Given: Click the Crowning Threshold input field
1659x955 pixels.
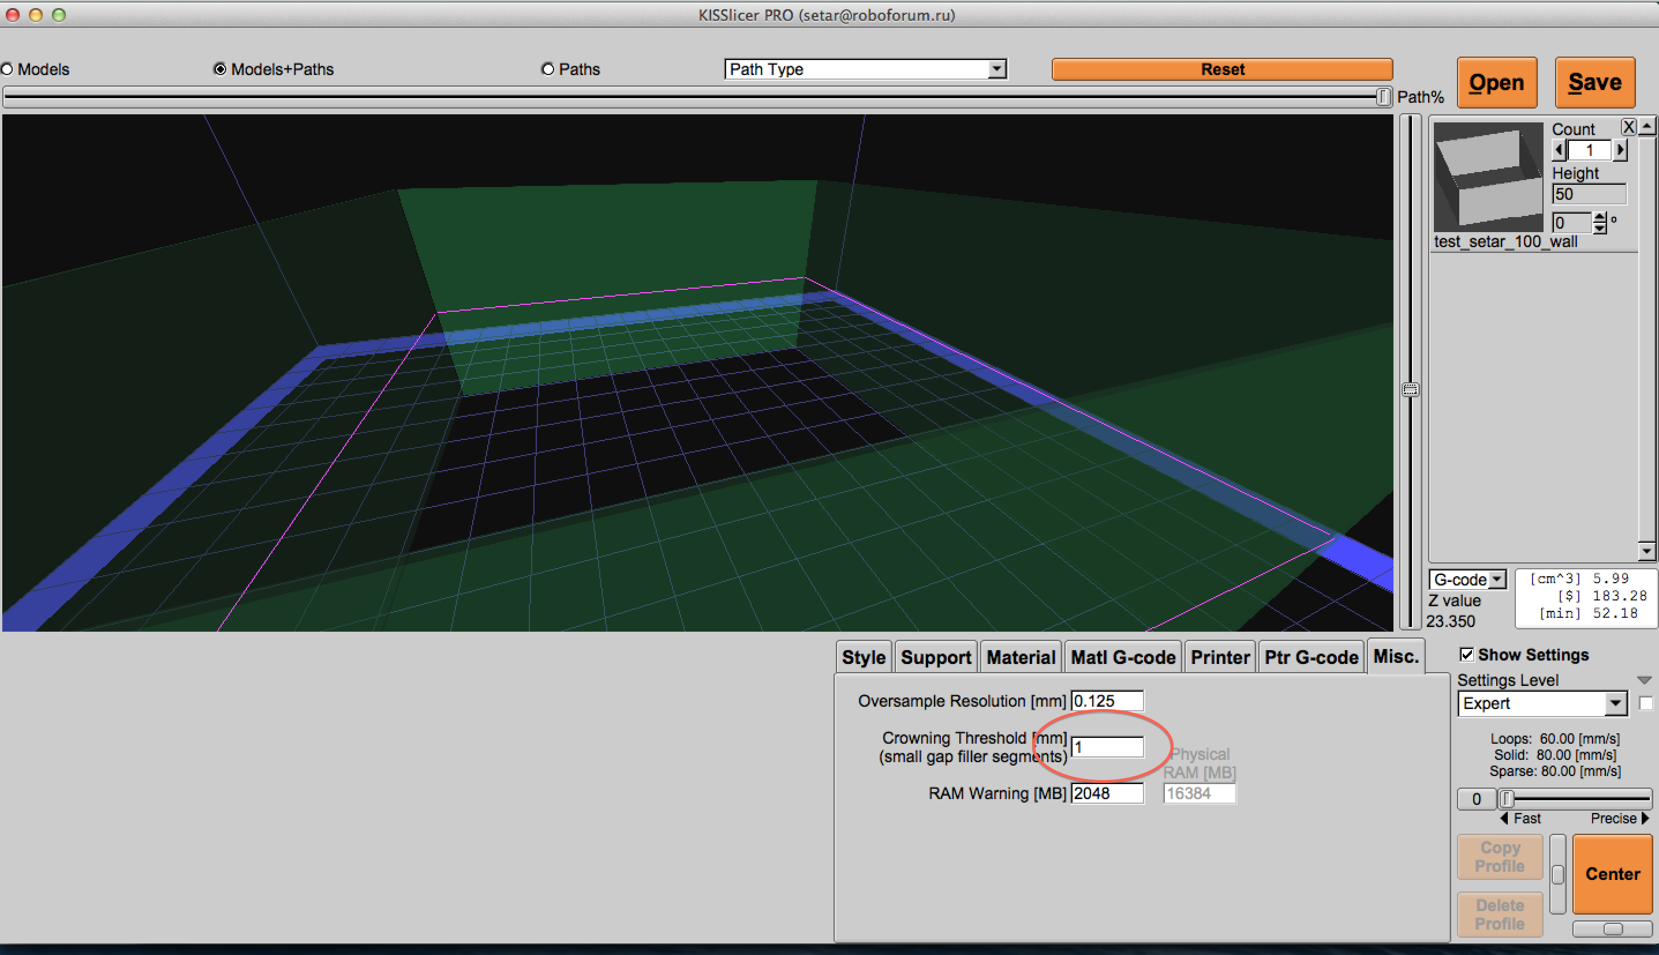Looking at the screenshot, I should point(1107,747).
